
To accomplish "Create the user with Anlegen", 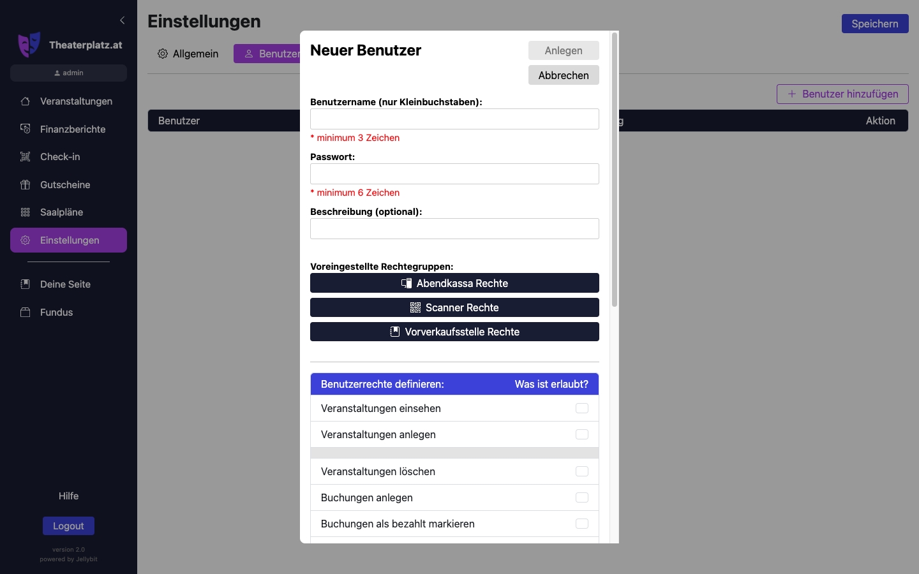I will (x=563, y=50).
